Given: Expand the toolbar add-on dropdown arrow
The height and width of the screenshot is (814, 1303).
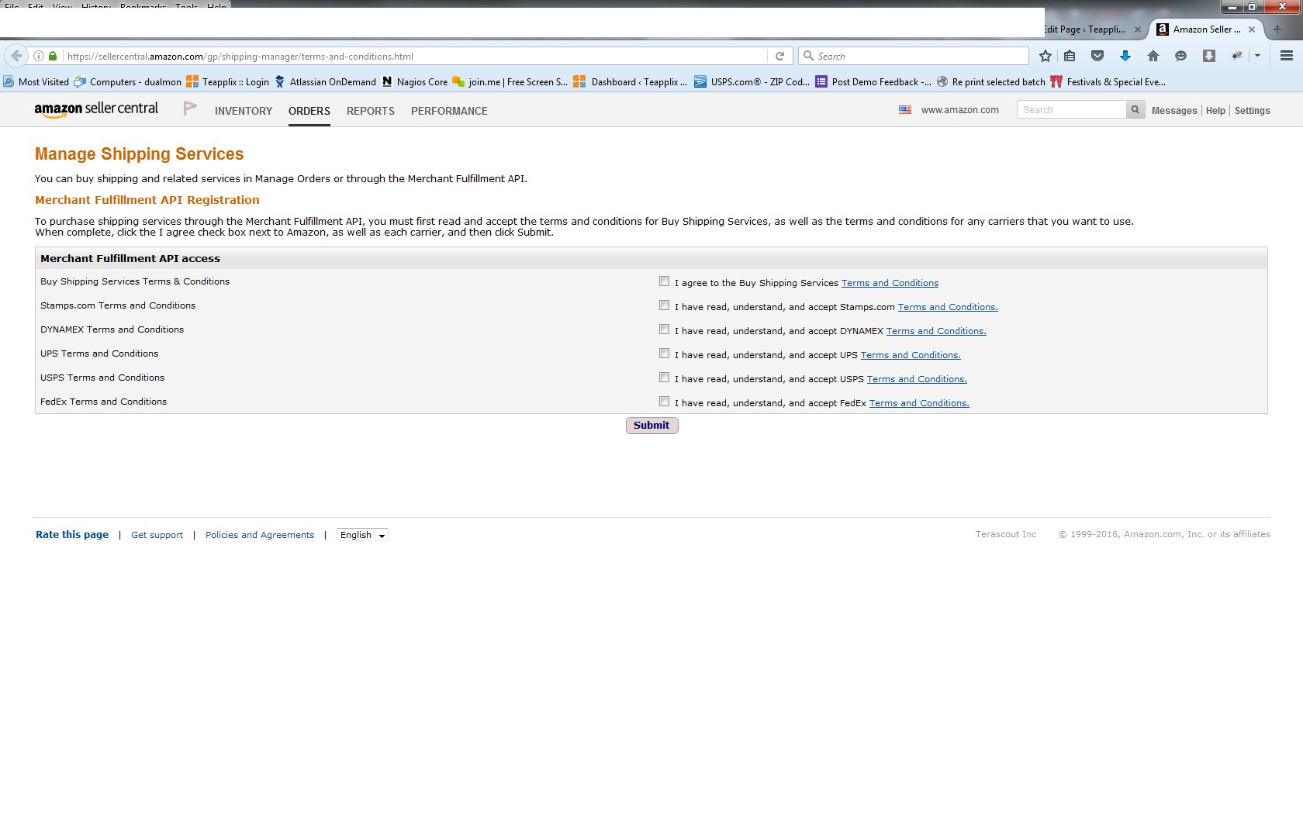Looking at the screenshot, I should click(1257, 56).
